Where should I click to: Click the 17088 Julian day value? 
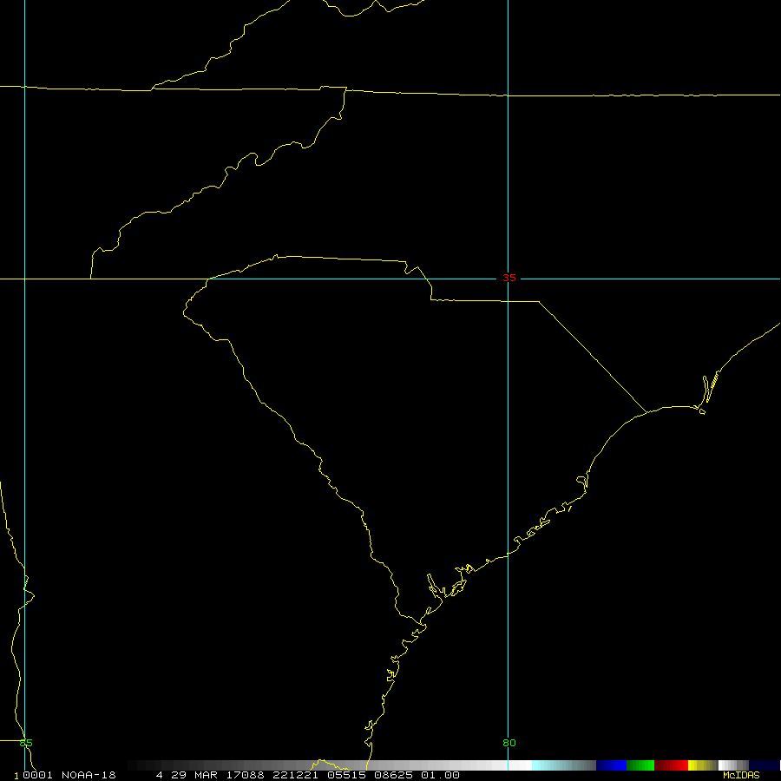pos(246,775)
